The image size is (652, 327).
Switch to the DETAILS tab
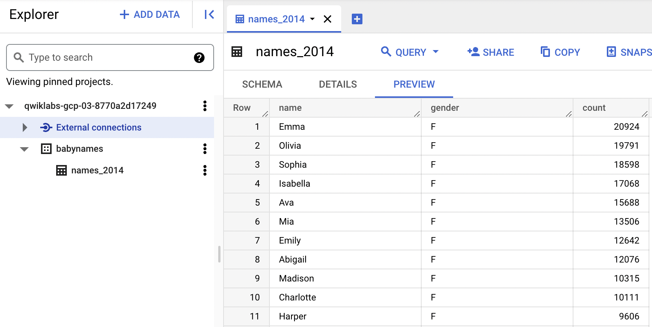point(338,84)
